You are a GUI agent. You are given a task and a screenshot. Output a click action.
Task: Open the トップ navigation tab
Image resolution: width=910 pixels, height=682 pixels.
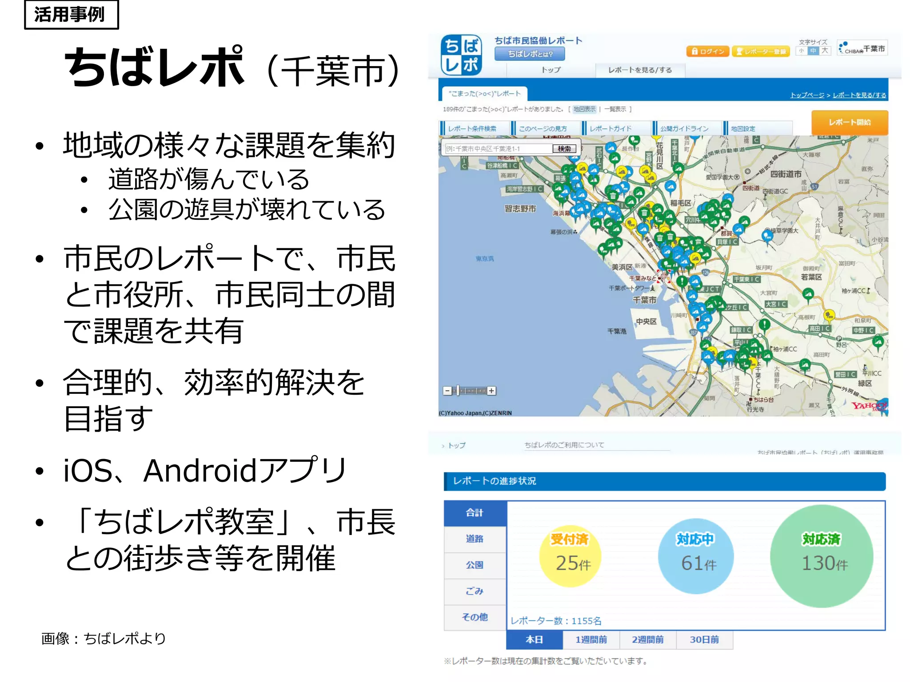(x=551, y=70)
